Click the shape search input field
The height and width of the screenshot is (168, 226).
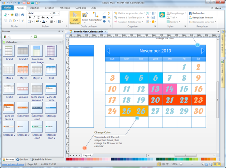pyautogui.click(x=21, y=37)
